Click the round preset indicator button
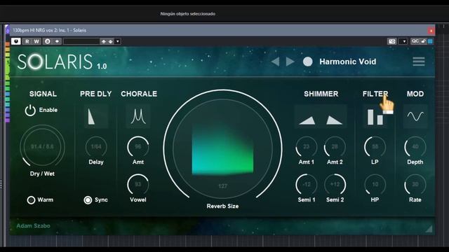Image resolution: width=449 pixels, height=252 pixels. 308,62
